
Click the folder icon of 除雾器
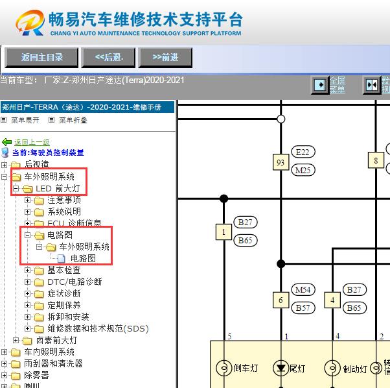click(16, 376)
